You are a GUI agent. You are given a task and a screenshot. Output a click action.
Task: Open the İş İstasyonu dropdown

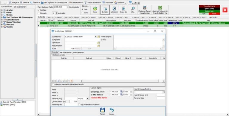(96, 37)
